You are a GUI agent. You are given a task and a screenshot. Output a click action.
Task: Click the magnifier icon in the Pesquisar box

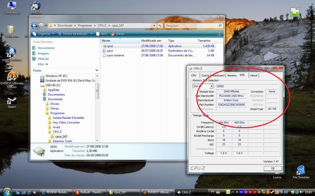tap(220, 25)
